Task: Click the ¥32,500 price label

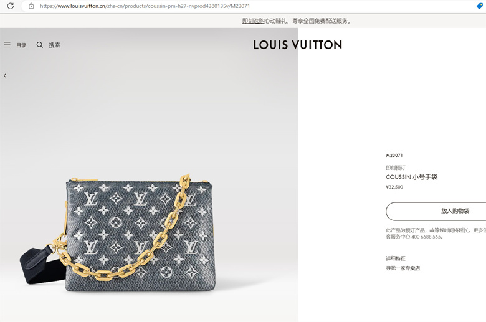Action: coord(394,187)
